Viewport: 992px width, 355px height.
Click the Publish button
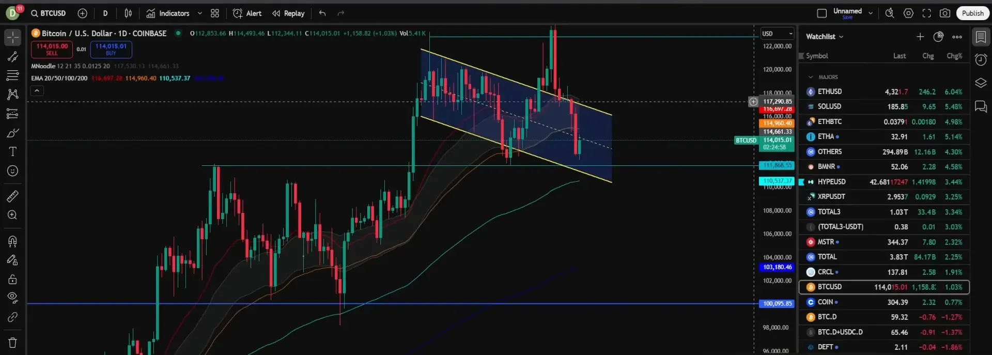tap(972, 13)
